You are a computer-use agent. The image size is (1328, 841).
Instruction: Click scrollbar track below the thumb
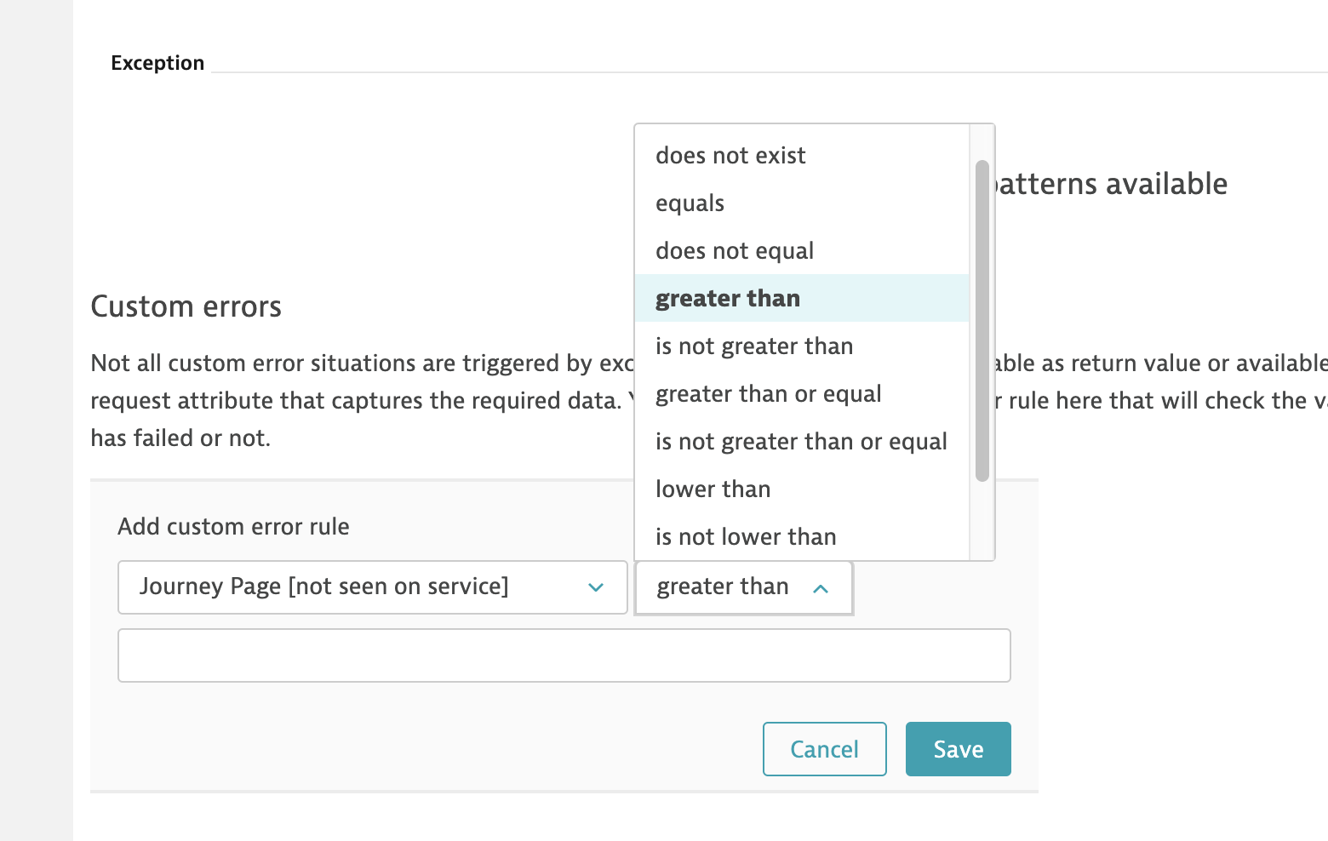[982, 519]
